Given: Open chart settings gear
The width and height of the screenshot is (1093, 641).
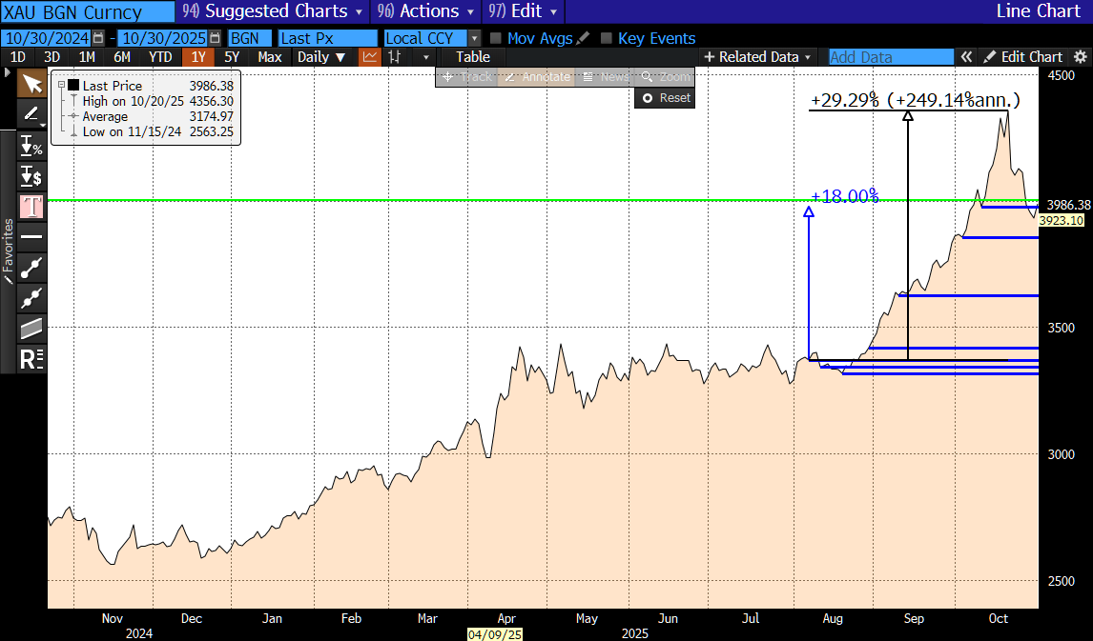Looking at the screenshot, I should 1080,57.
